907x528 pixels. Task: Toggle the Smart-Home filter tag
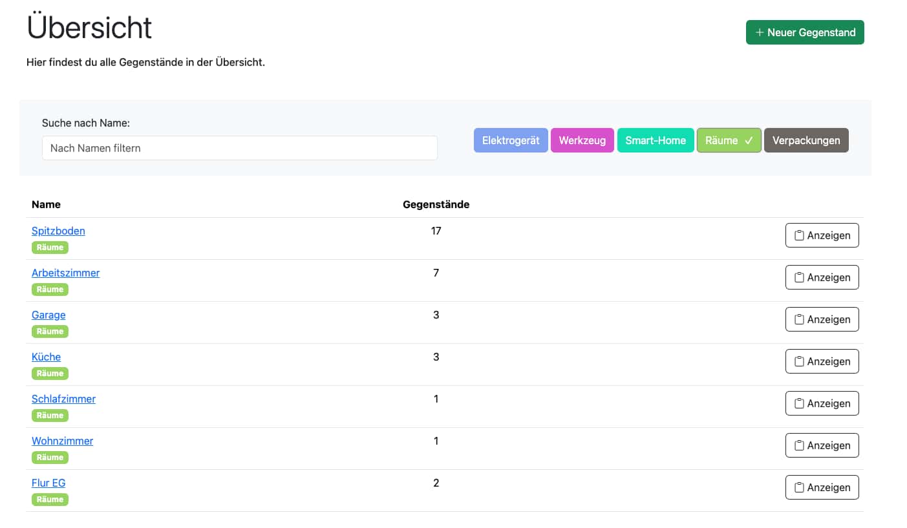(x=656, y=140)
